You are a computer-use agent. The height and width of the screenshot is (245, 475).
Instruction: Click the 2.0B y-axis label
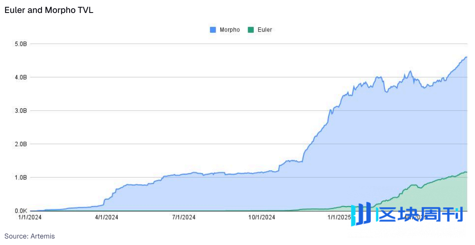pyautogui.click(x=21, y=144)
